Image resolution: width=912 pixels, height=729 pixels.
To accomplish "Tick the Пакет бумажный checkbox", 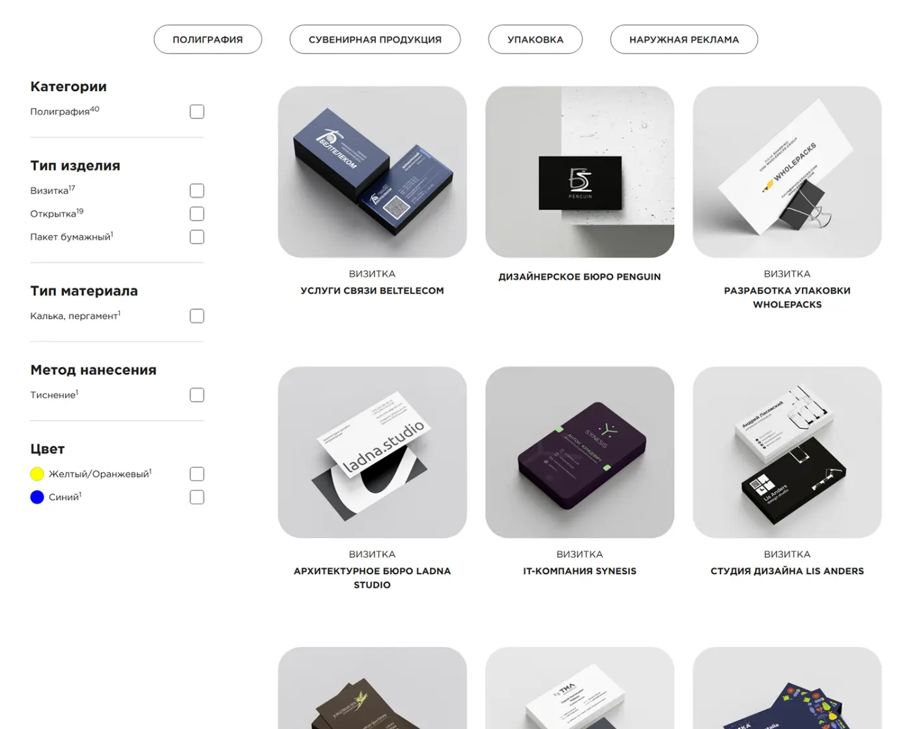I will [x=197, y=237].
